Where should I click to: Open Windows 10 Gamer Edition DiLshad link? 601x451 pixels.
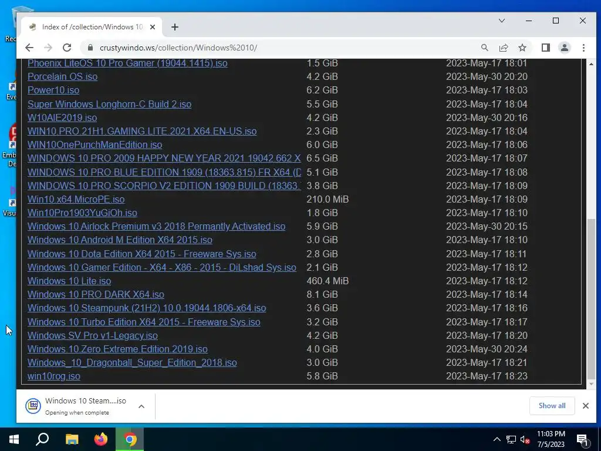(162, 267)
